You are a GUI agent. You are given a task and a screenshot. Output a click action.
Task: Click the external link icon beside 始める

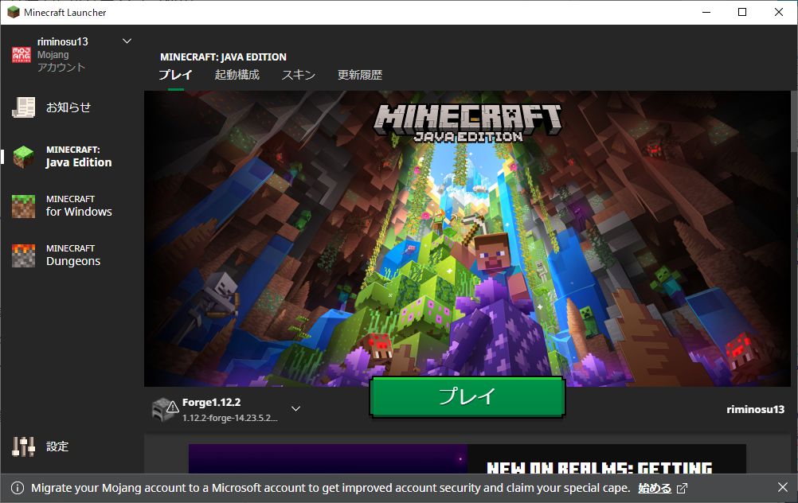681,487
